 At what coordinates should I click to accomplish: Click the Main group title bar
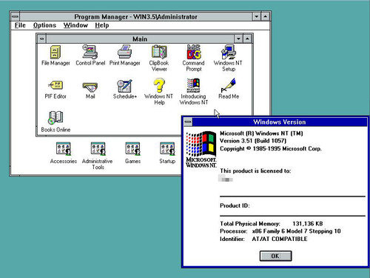(x=140, y=39)
